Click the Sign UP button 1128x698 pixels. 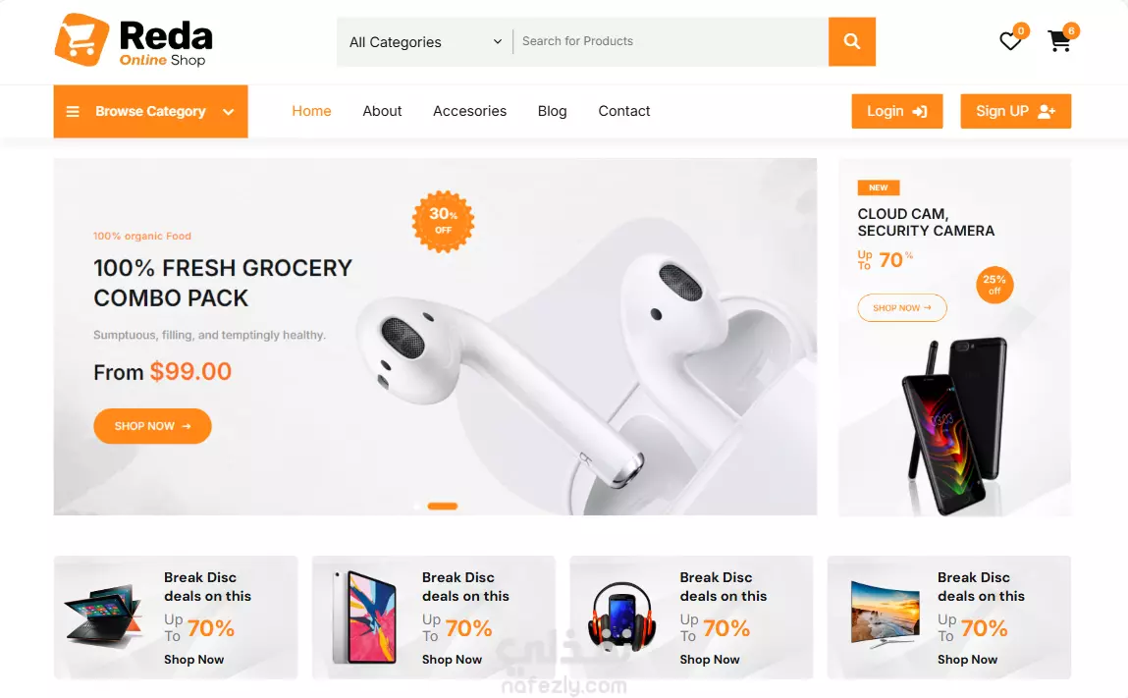pos(1016,112)
